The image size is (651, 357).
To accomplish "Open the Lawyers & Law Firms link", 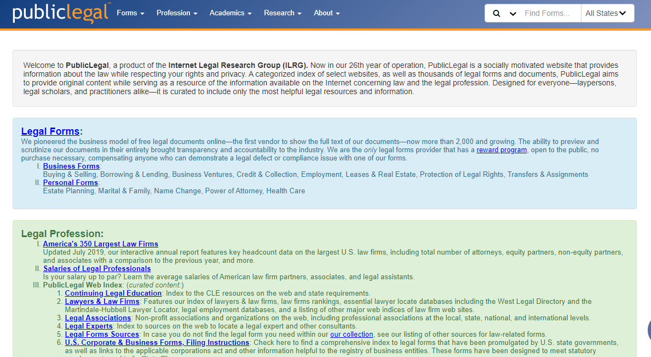I will [x=102, y=301].
